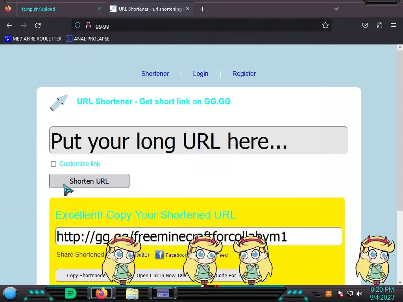403x302 pixels.
Task: Go back to the previous page
Action: tap(9, 26)
